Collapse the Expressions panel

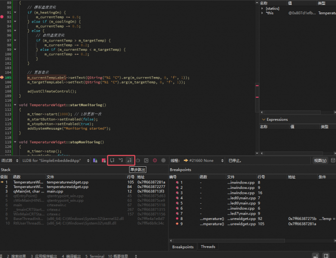pos(263,119)
